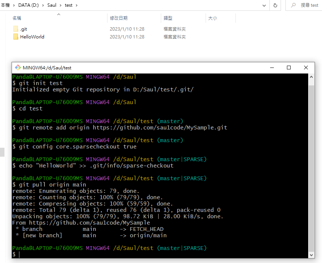
Task: Sort files by 修改日期 column header
Action: [x=118, y=18]
